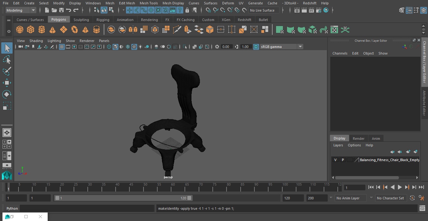The width and height of the screenshot is (428, 221).
Task: Activate the arrow Select tool
Action: tap(7, 48)
